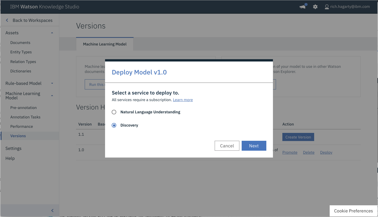The height and width of the screenshot is (217, 378).
Task: Cancel the Deploy Model dialog
Action: pyautogui.click(x=227, y=146)
